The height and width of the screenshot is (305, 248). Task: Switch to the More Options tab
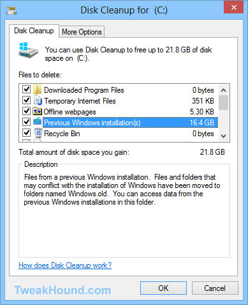pos(82,32)
